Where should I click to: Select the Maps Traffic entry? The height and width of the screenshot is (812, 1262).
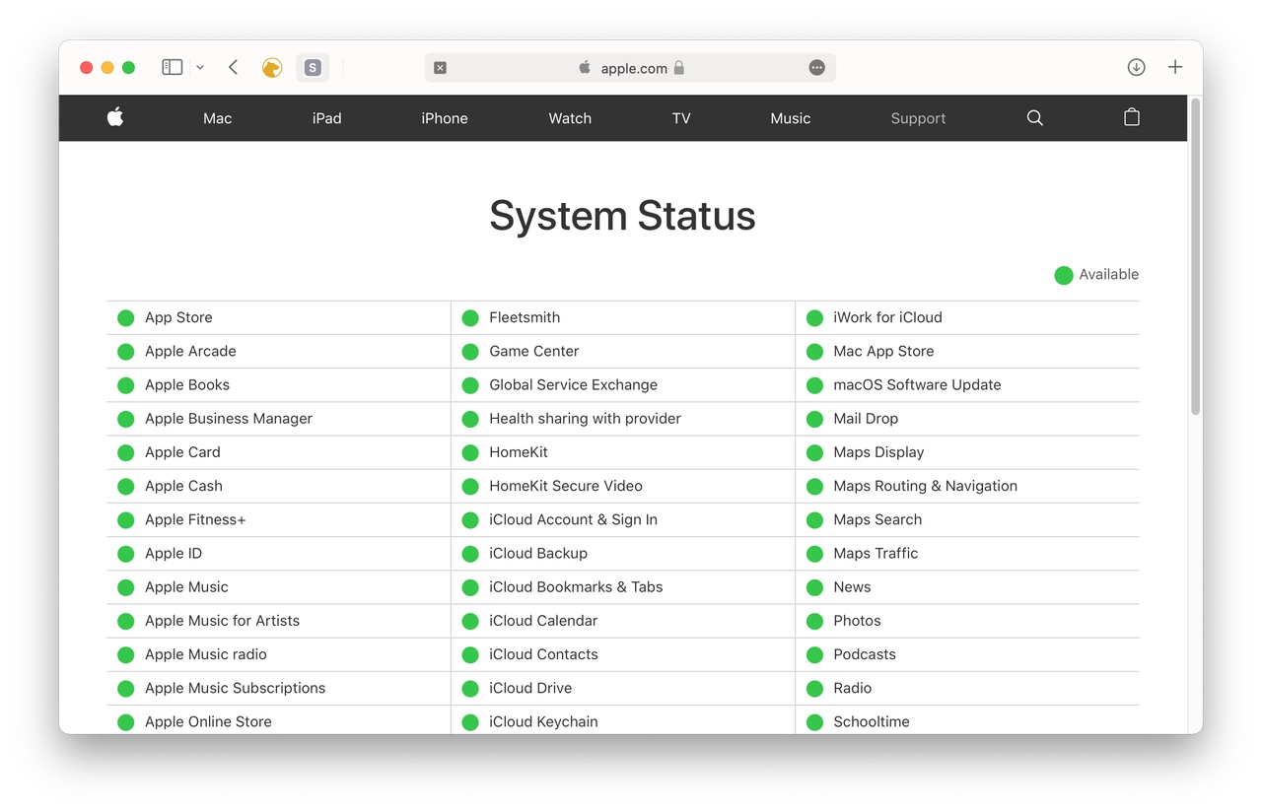click(x=876, y=554)
